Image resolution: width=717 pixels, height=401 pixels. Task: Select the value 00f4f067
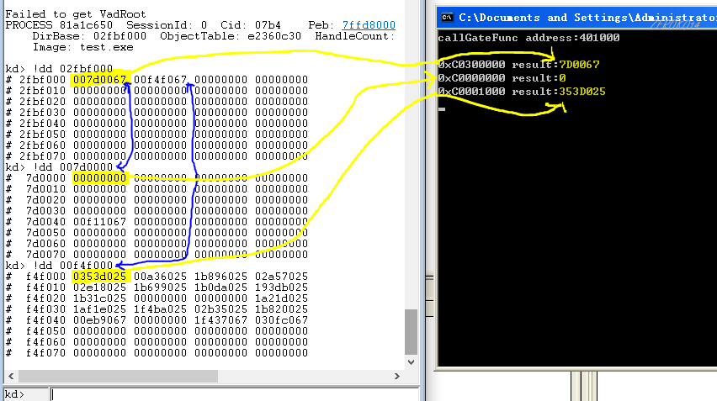pyautogui.click(x=160, y=80)
